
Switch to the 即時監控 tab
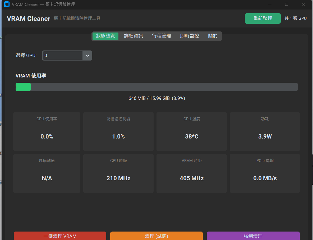point(190,36)
